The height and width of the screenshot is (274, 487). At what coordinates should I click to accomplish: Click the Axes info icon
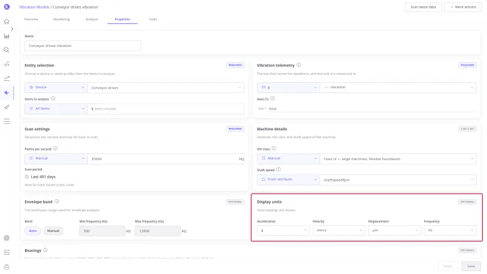point(272,99)
